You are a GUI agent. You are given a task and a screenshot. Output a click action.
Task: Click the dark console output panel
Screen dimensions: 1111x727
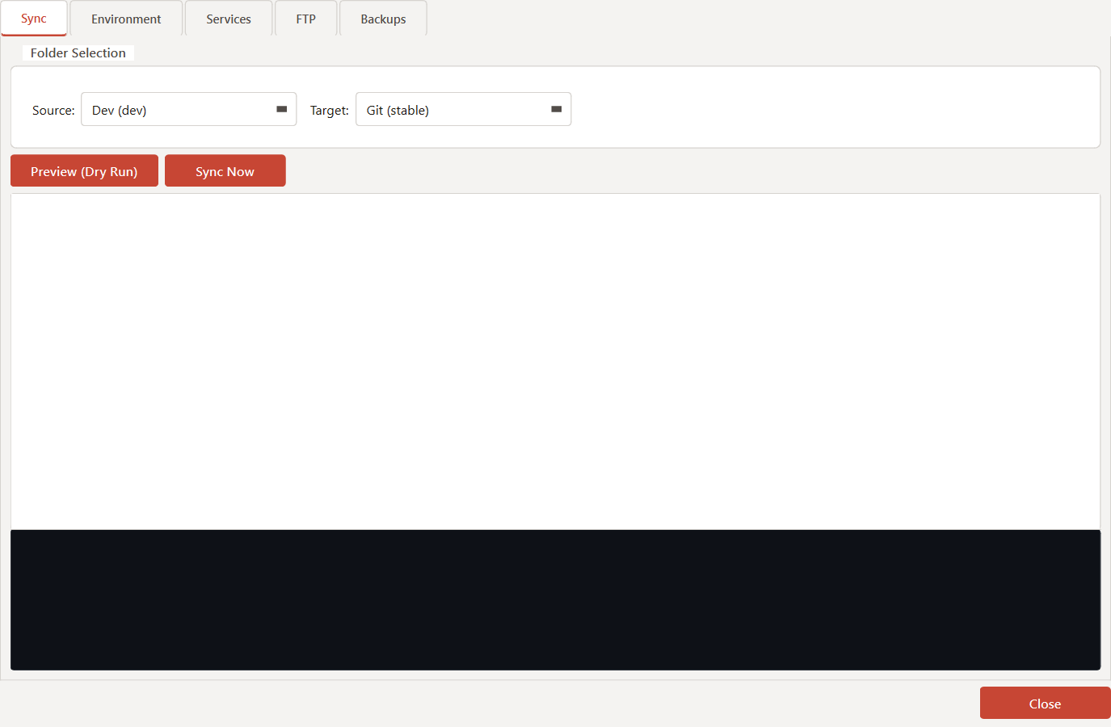[555, 599]
